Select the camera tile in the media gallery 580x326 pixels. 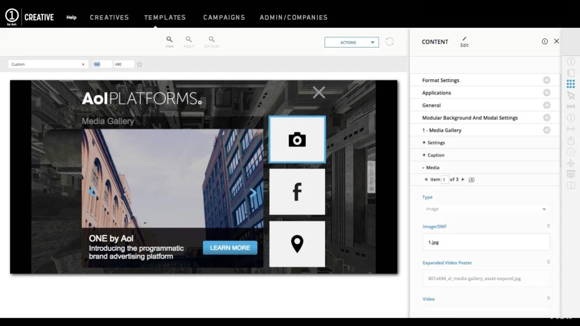pos(297,139)
